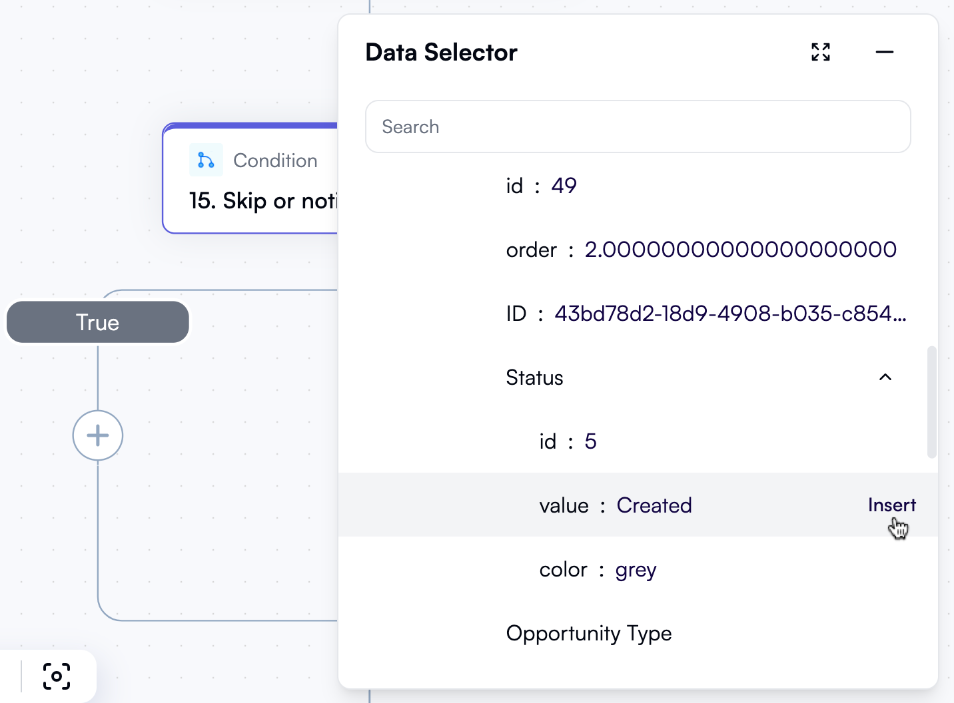This screenshot has width=954, height=703.
Task: Insert the value Created field
Action: [x=892, y=505]
